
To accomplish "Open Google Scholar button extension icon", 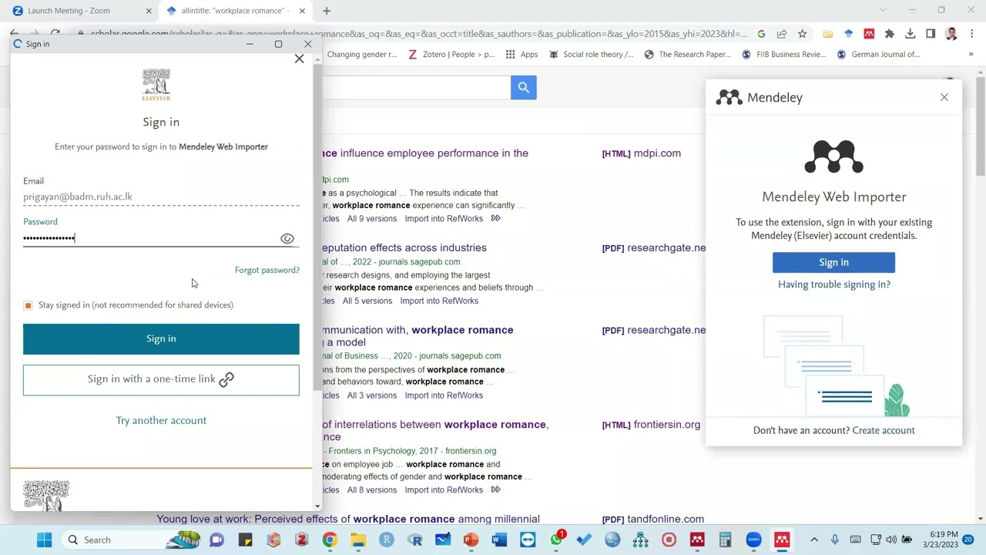I will point(848,34).
